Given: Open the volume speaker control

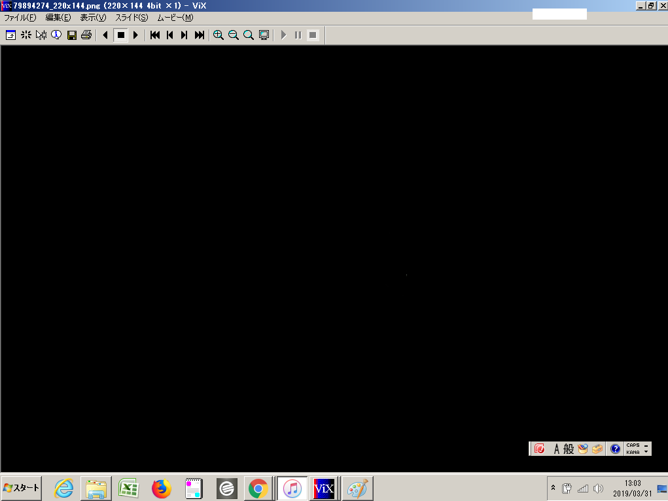Looking at the screenshot, I should [598, 489].
